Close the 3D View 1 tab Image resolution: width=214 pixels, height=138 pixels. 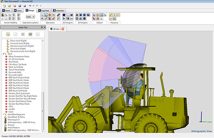pos(63,29)
